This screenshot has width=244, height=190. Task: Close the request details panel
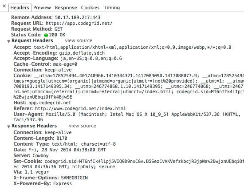click(4, 6)
